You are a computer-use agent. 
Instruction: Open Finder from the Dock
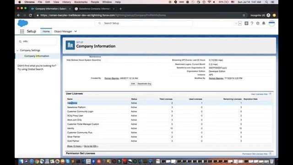[21, 161]
